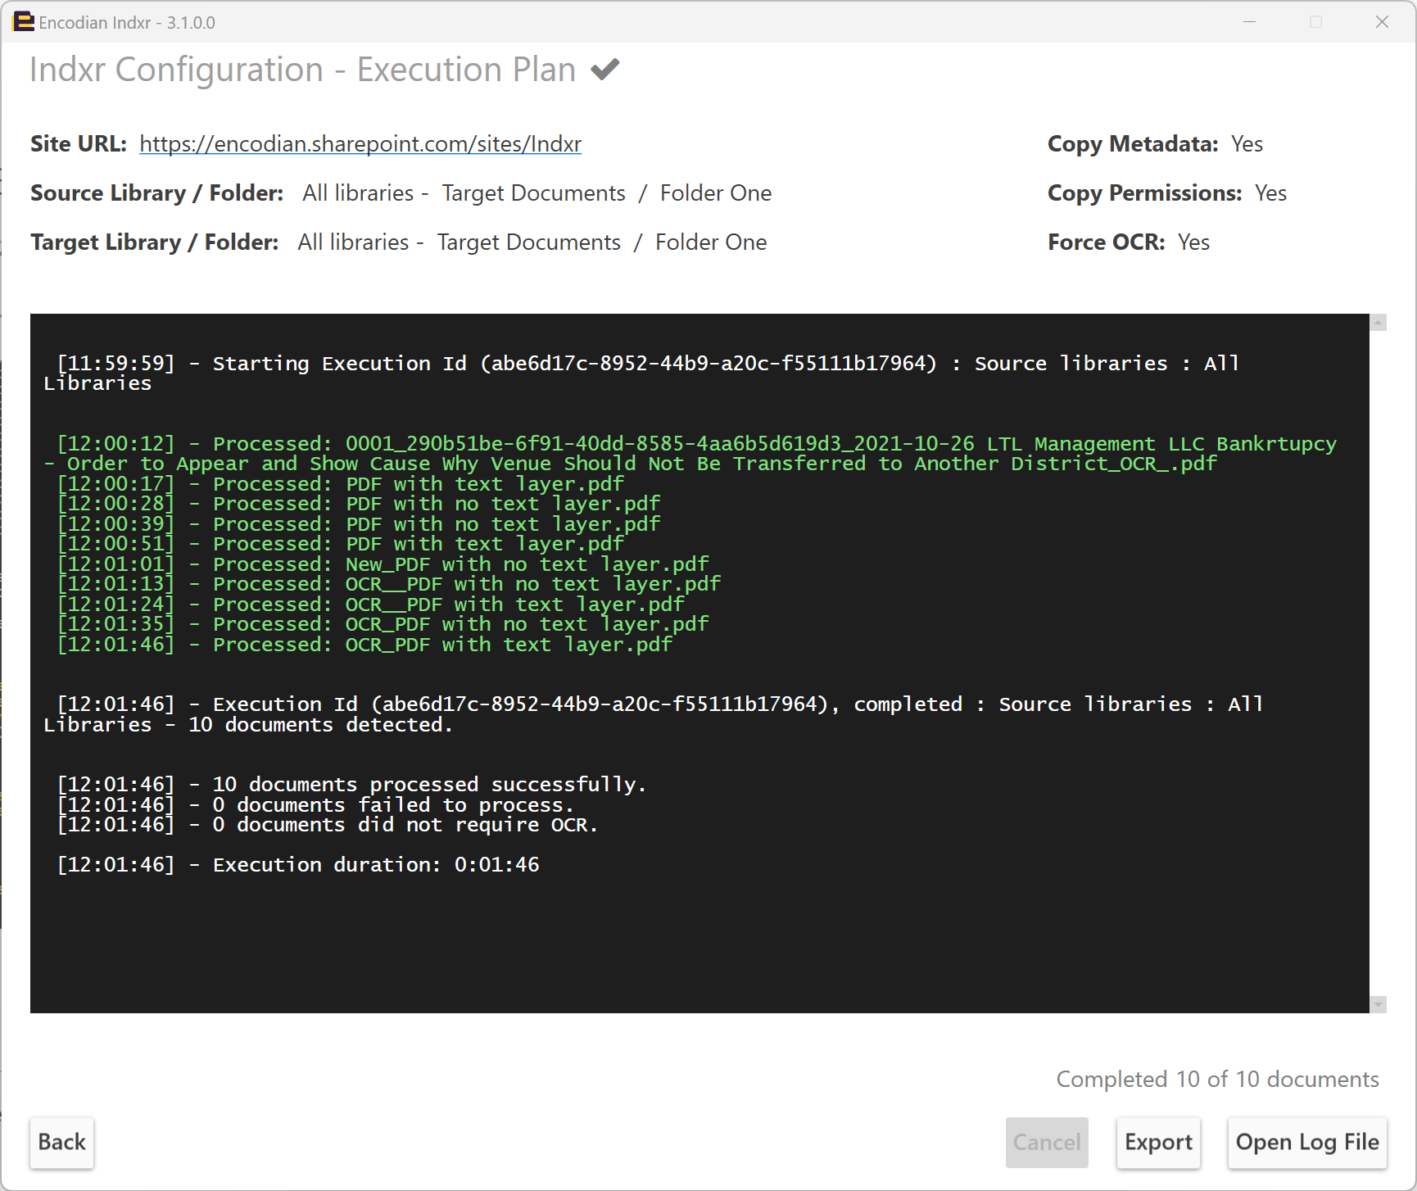Select the 12:00:39 'PDF with no text layer.pdf' line
The height and width of the screenshot is (1191, 1417).
point(358,524)
